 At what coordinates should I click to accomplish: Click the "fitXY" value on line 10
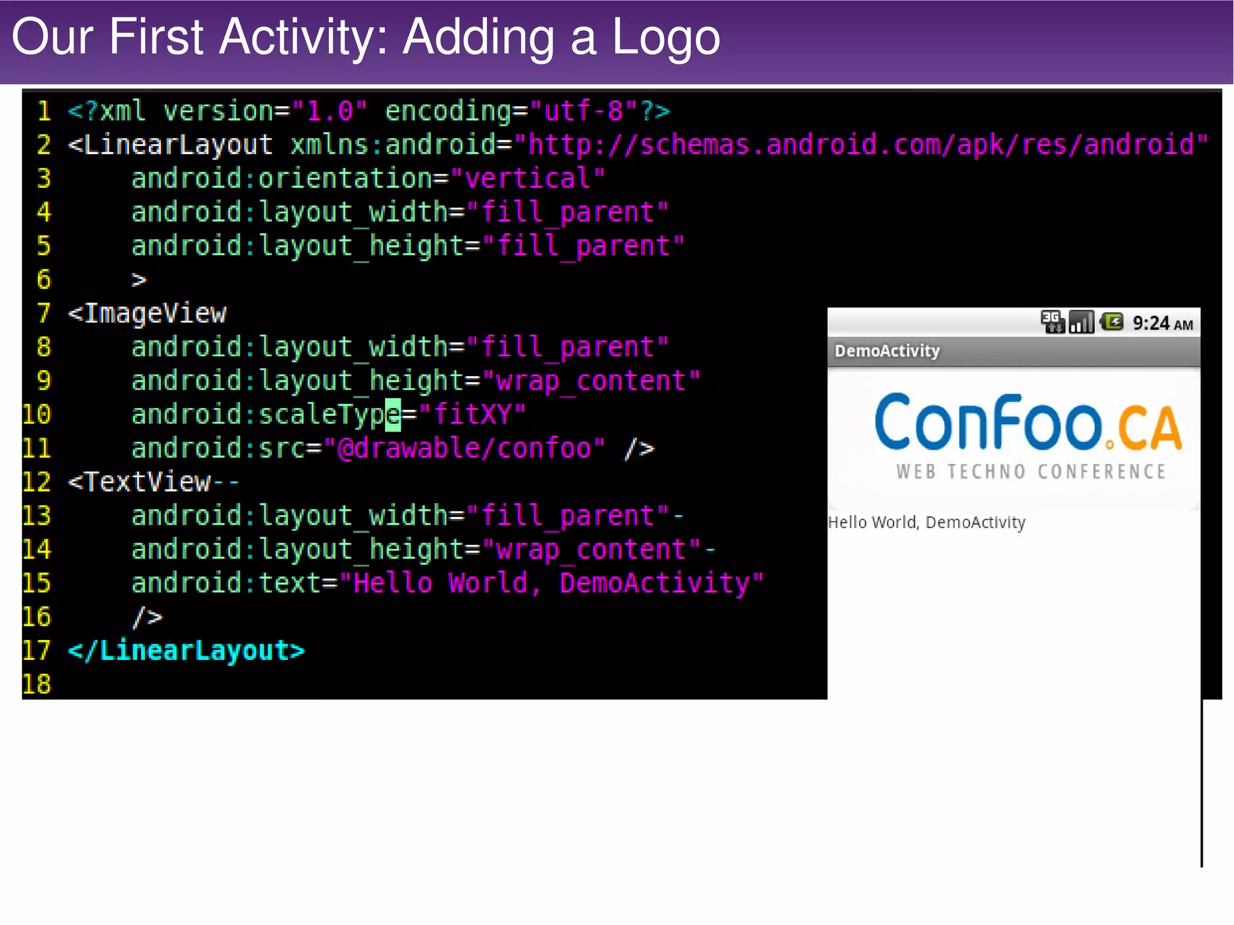[472, 415]
